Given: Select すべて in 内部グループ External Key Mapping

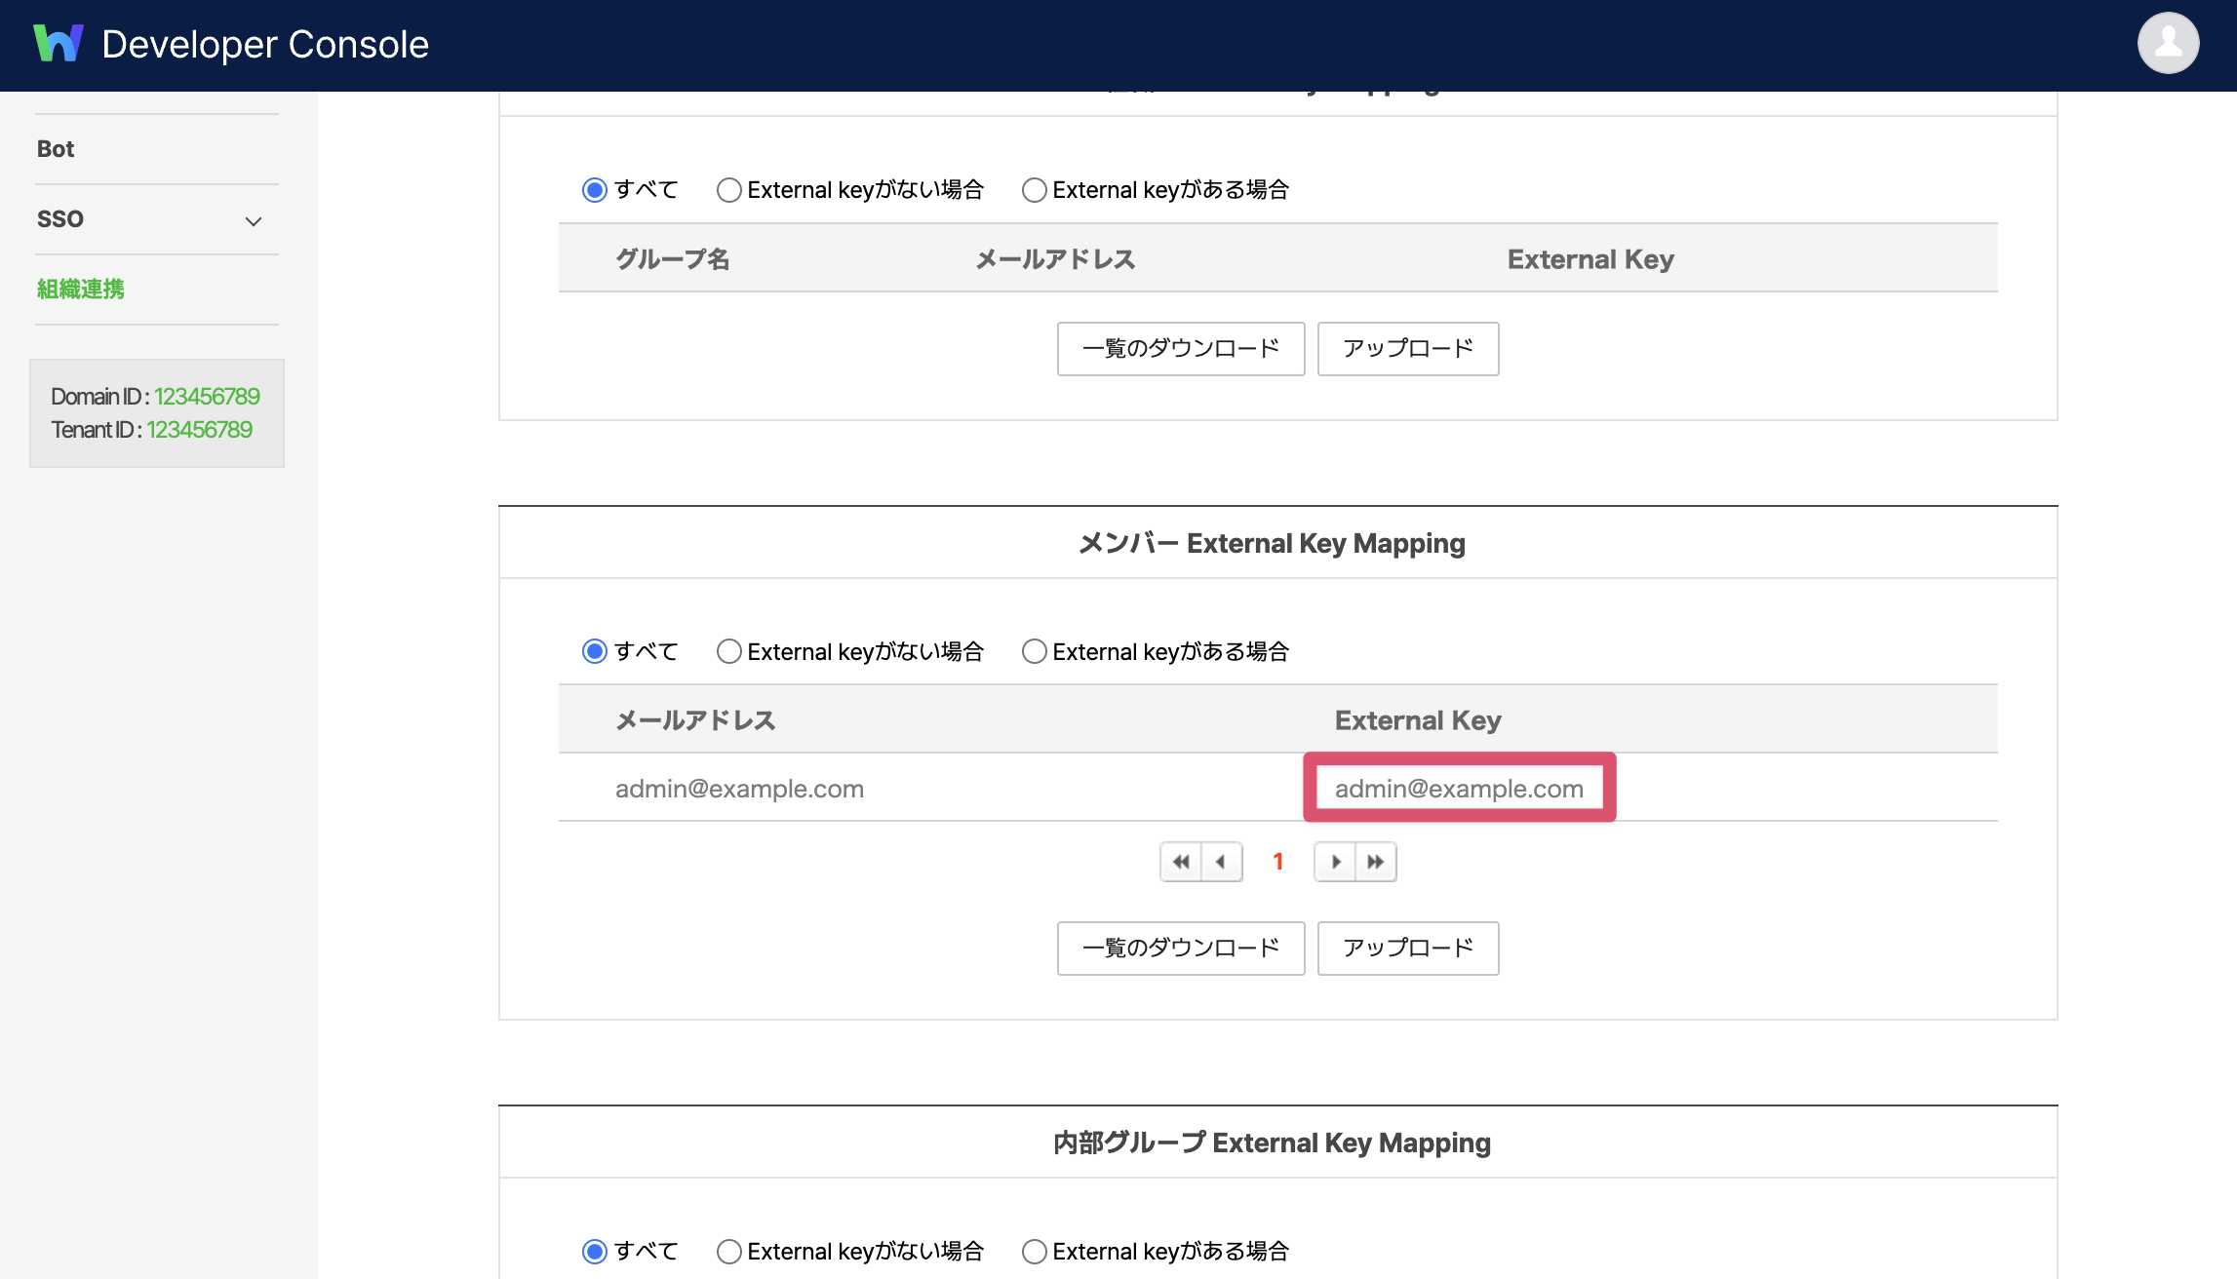Looking at the screenshot, I should tap(595, 1252).
